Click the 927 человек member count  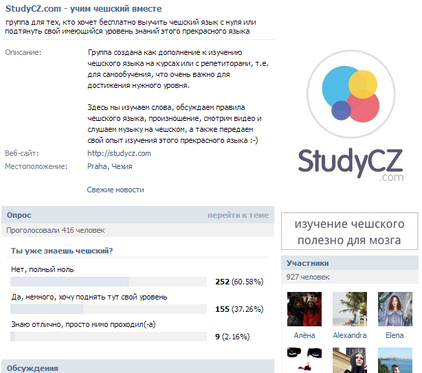[308, 277]
